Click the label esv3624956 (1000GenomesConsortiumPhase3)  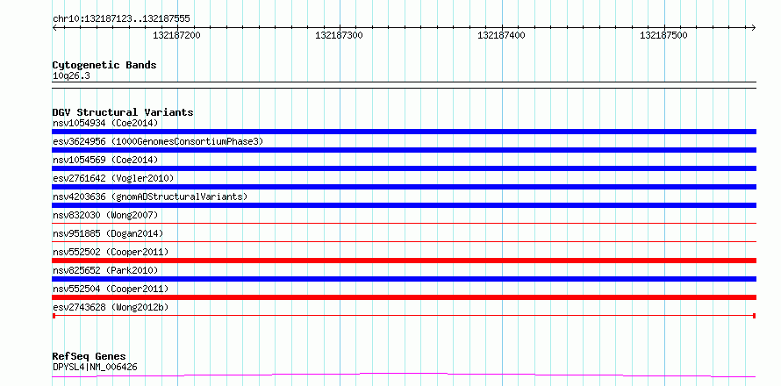[158, 141]
